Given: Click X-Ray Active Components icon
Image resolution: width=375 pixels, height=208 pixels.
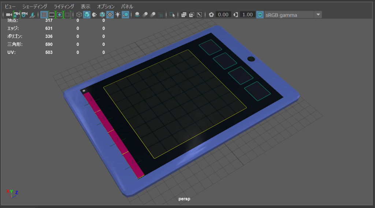Looking at the screenshot, I should (x=192, y=15).
